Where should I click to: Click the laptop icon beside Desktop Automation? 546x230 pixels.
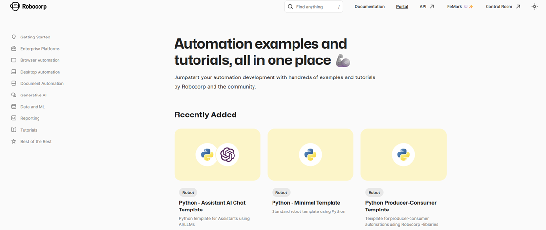pos(14,72)
